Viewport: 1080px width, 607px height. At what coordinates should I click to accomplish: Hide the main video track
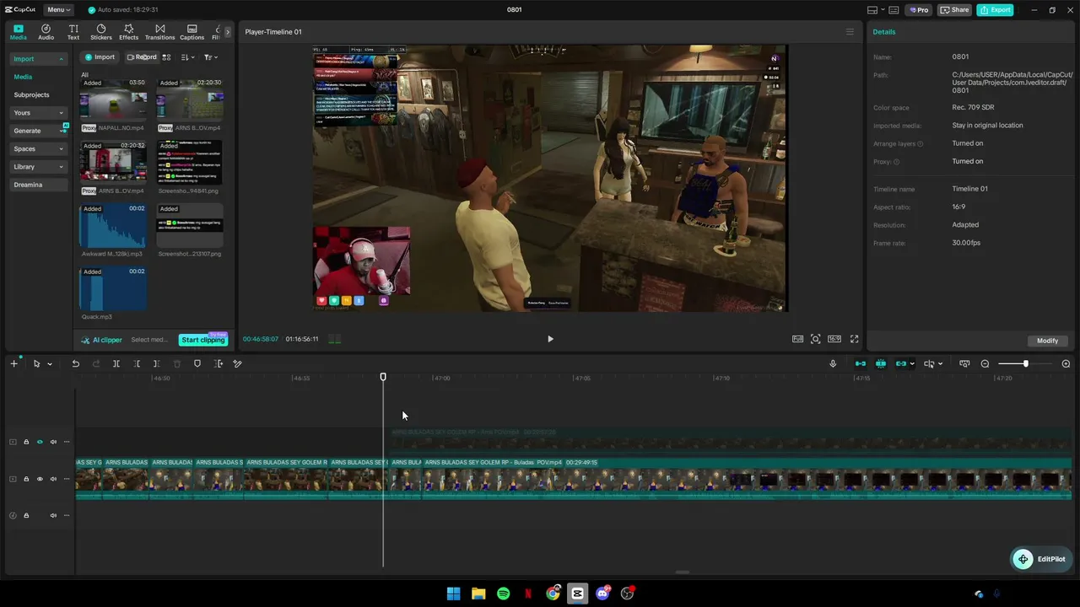click(40, 479)
